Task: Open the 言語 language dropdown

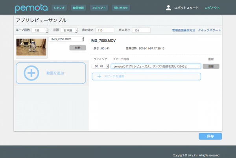Action: coord(69,30)
